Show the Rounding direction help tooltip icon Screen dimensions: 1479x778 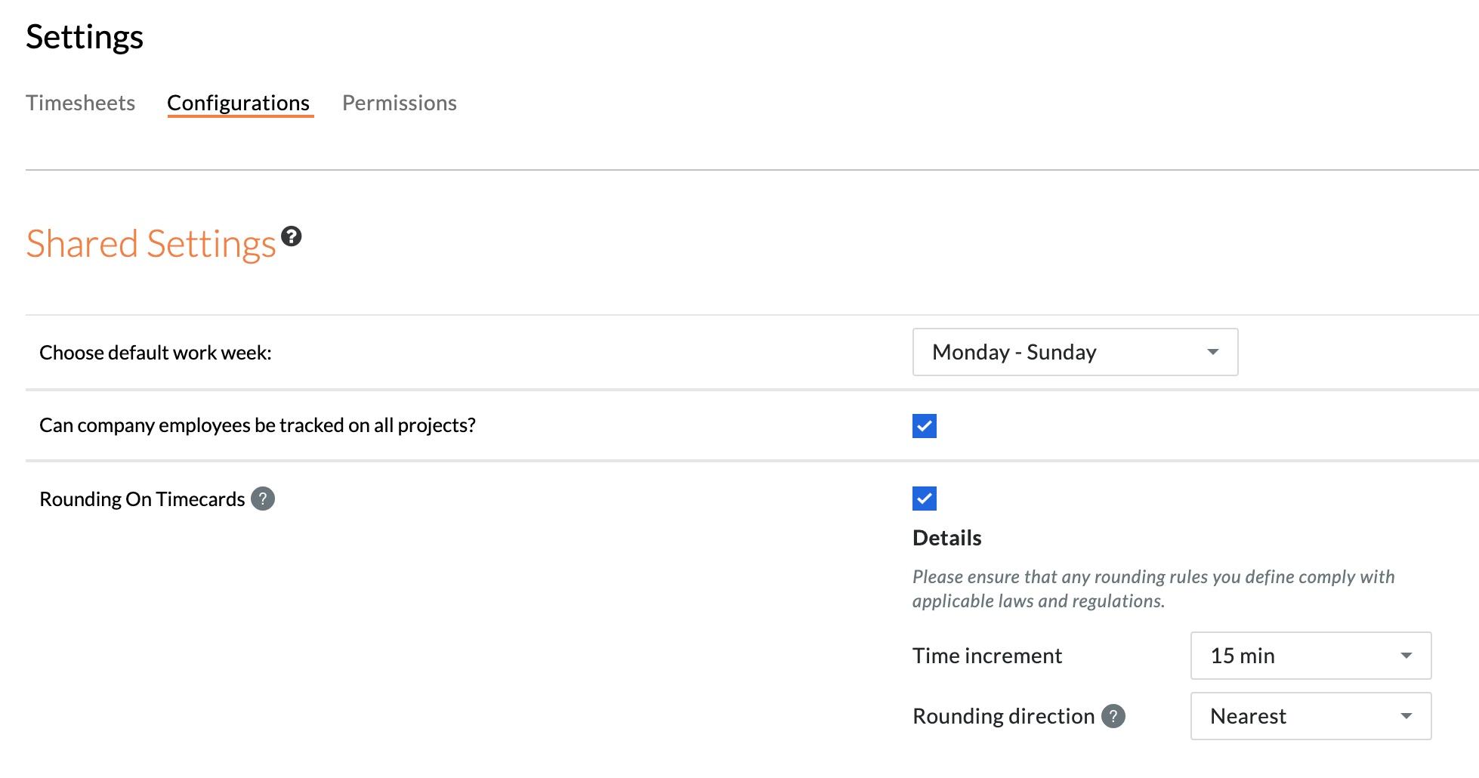(1113, 716)
